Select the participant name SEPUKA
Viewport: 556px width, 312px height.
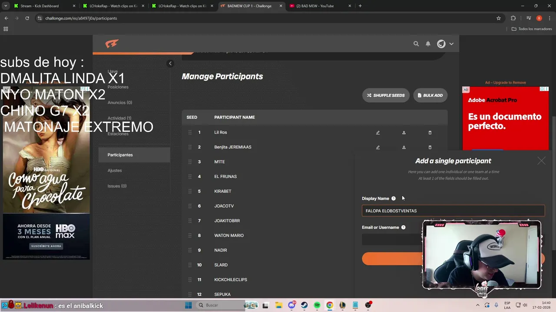(222, 294)
